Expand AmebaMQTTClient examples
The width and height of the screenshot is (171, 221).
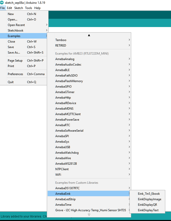pyautogui.click(x=89, y=114)
